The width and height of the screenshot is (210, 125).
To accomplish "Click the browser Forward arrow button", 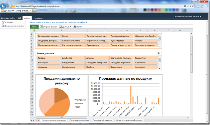I will click(9, 6).
